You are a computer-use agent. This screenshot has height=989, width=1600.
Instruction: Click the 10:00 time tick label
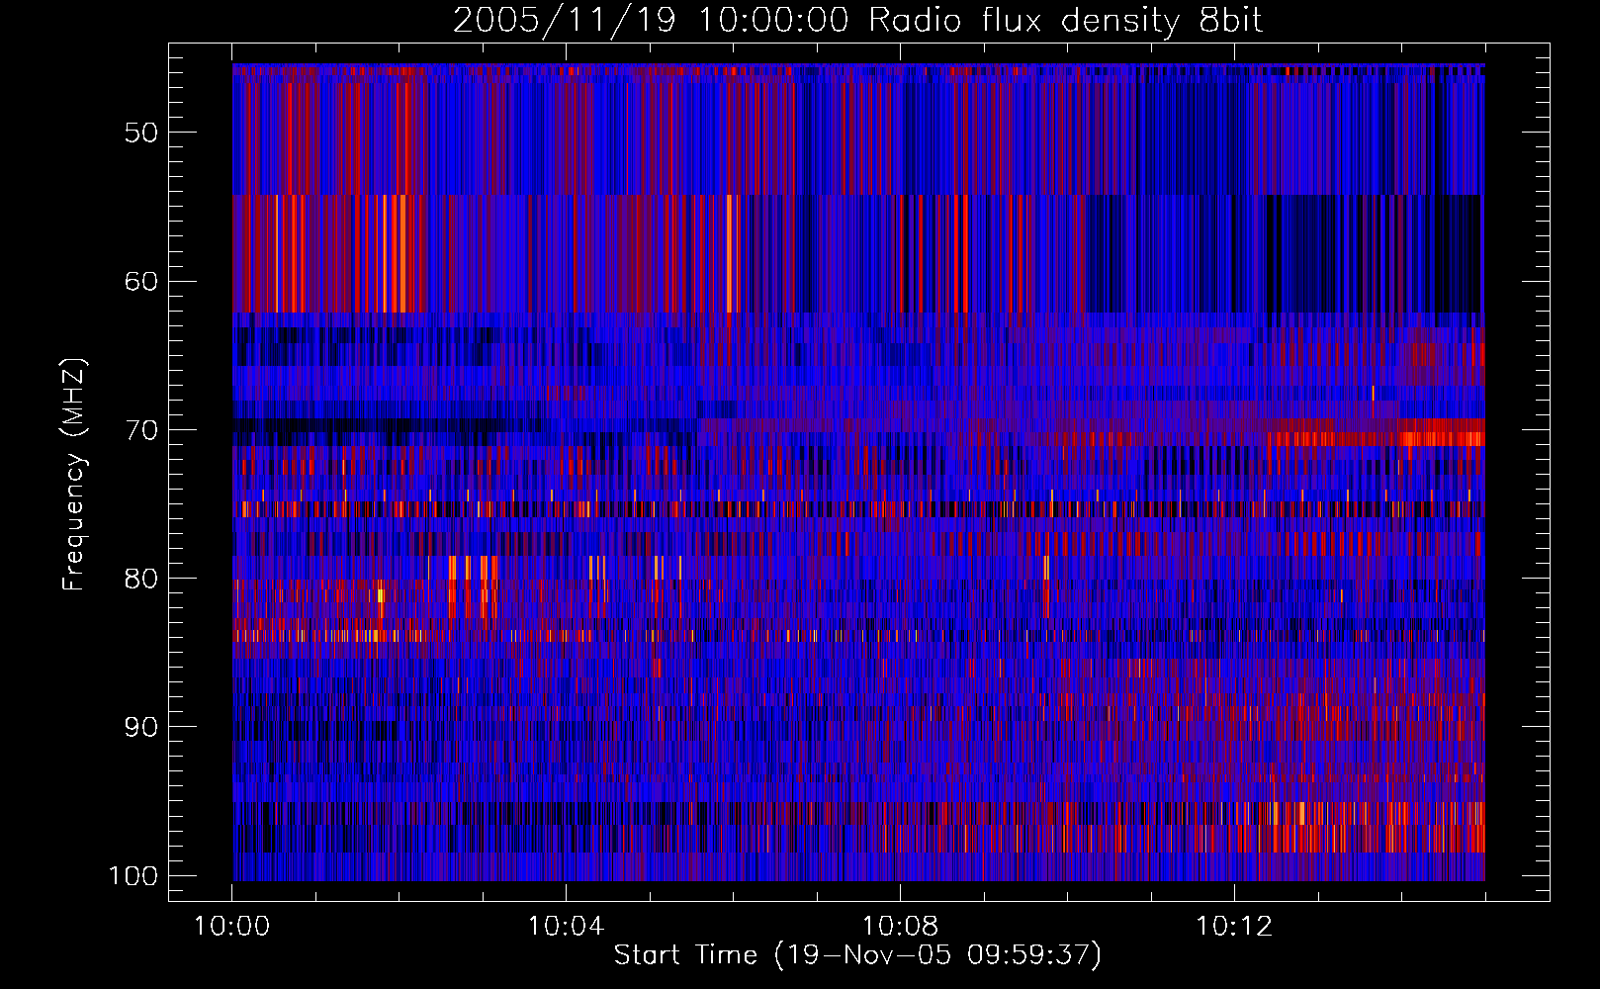coord(231,927)
